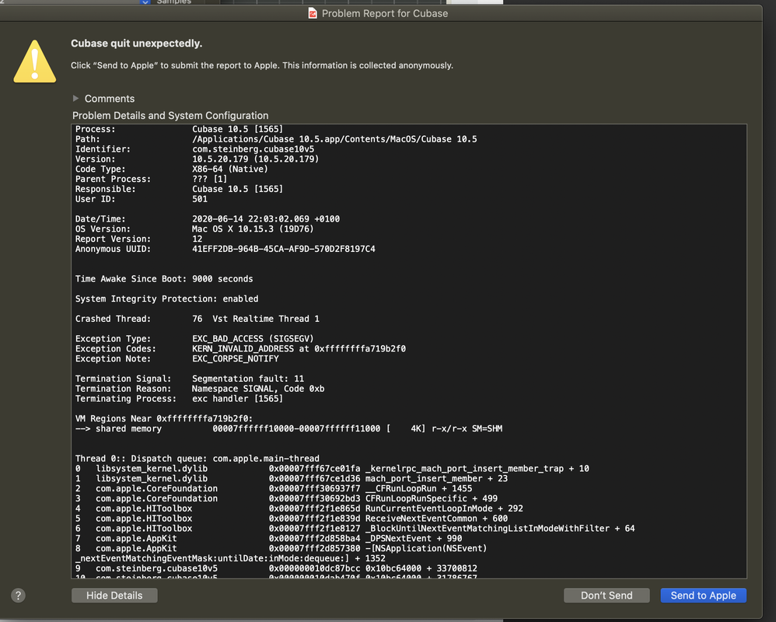Click Exception Codes 'KERN_INVALID_ADDRESS at 0xffffffffa719b2f0'
Image resolution: width=776 pixels, height=622 pixels.
coord(299,348)
